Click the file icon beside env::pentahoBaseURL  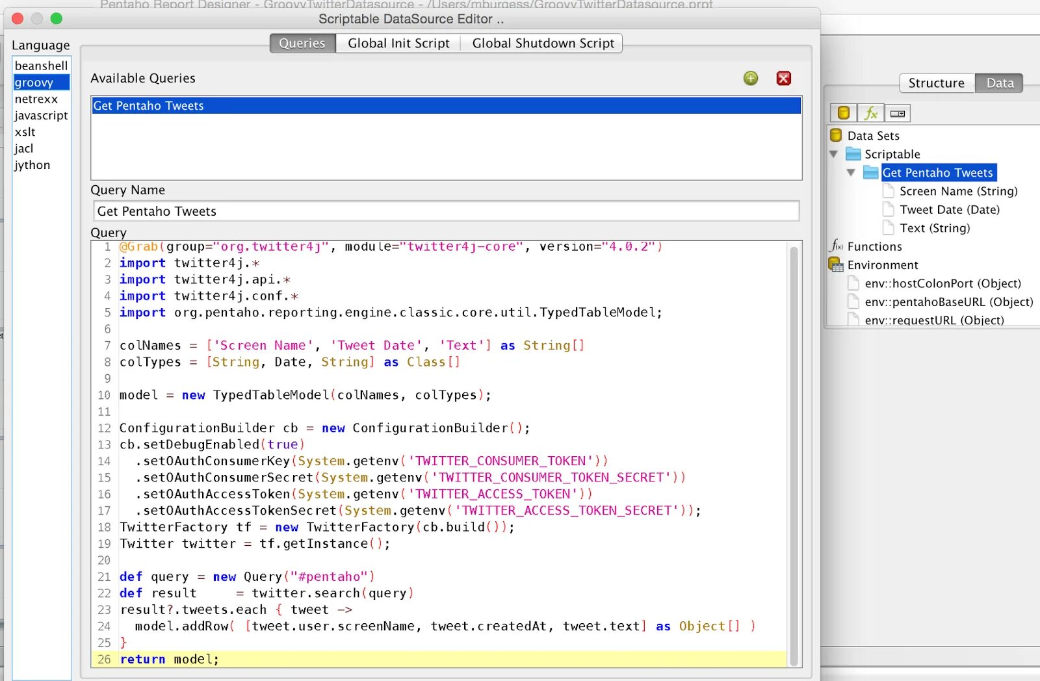pos(853,302)
